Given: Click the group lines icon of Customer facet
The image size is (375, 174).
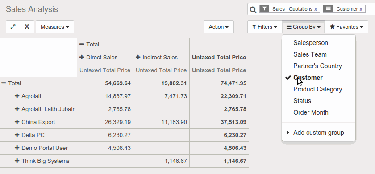Looking at the screenshot, I should [x=328, y=9].
